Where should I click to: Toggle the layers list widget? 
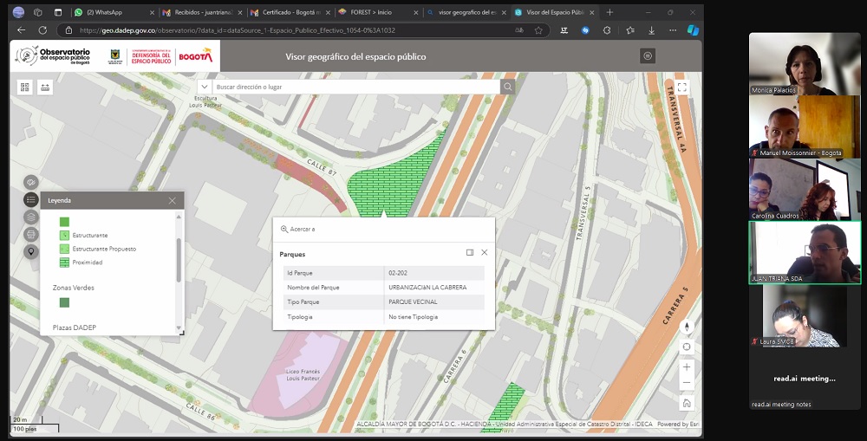31,217
